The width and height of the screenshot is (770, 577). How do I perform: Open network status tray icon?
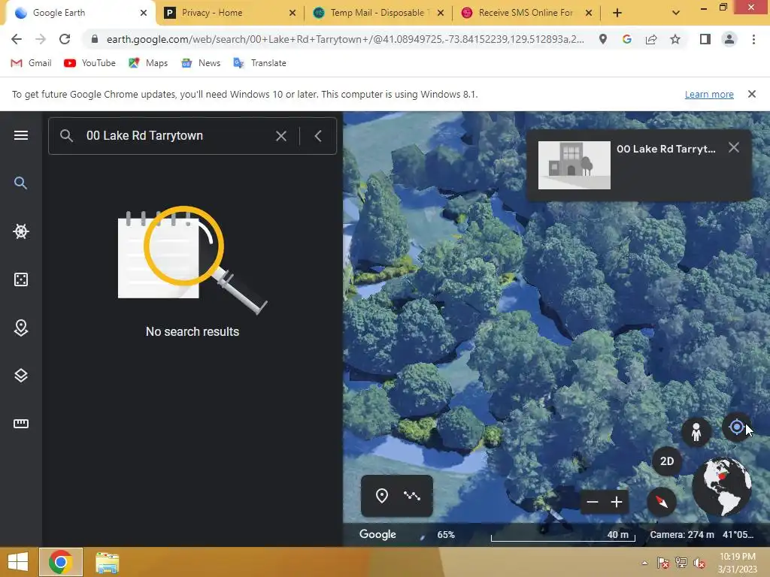click(681, 563)
